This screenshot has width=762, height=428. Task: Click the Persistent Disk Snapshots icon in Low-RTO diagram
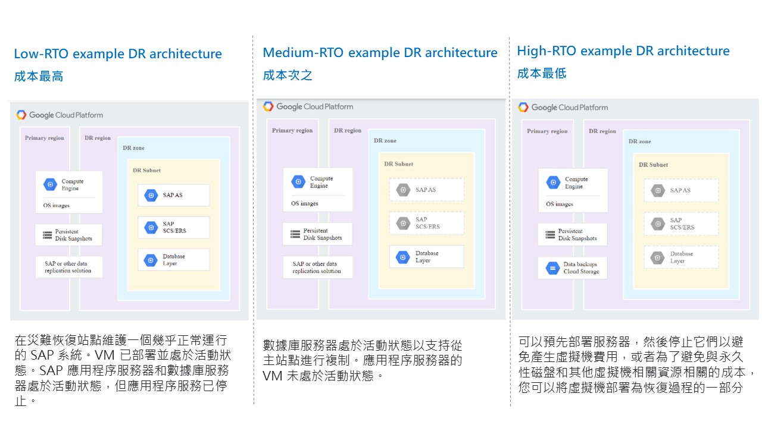[46, 234]
